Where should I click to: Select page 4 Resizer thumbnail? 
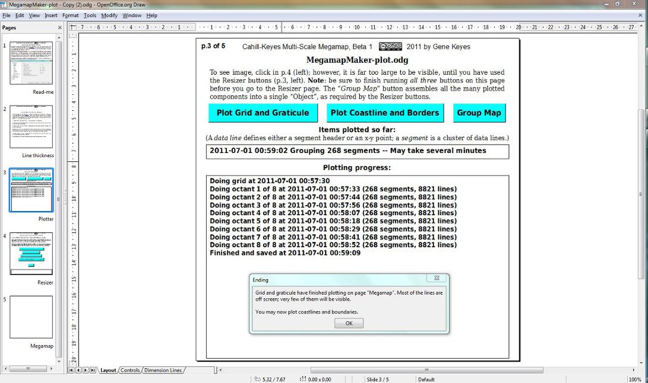click(x=31, y=253)
